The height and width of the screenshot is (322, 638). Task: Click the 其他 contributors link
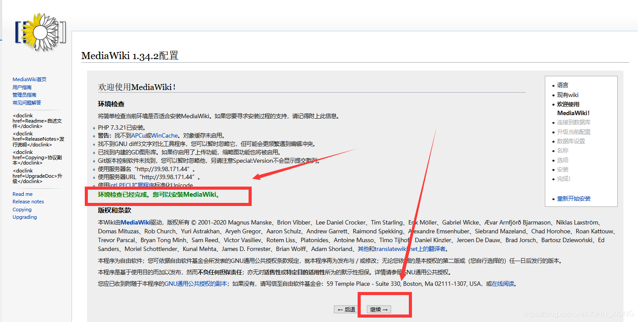[363, 249]
